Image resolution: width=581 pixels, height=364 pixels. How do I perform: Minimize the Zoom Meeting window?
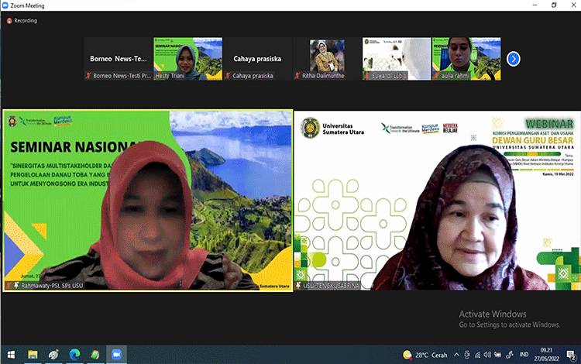click(535, 5)
